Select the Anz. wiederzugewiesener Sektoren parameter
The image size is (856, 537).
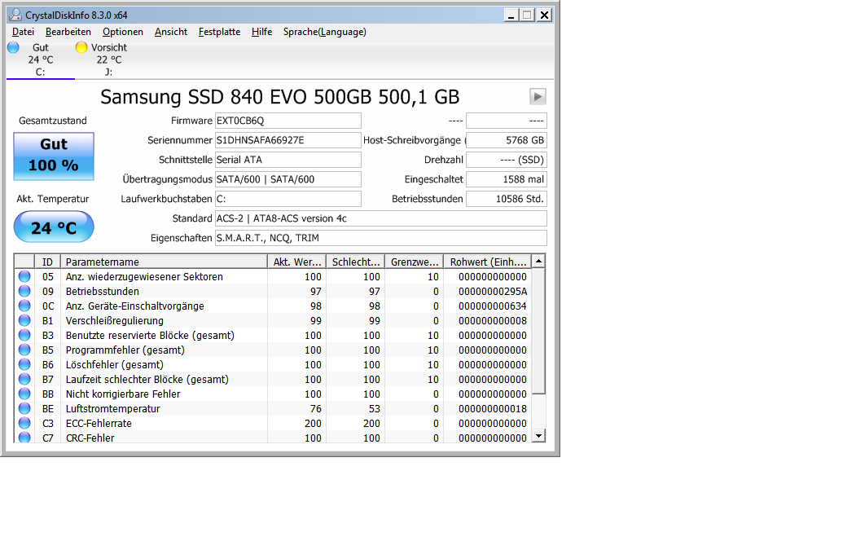(144, 277)
